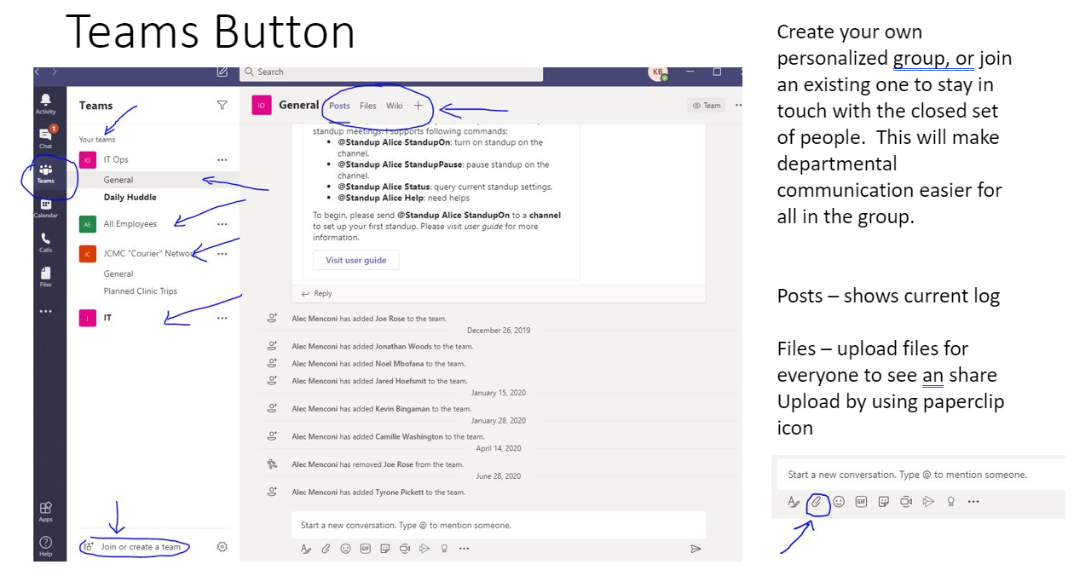The width and height of the screenshot is (1074, 576).
Task: Click Join or create a team
Action: pyautogui.click(x=141, y=547)
